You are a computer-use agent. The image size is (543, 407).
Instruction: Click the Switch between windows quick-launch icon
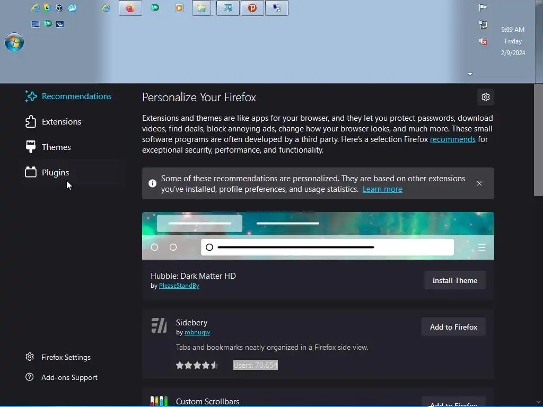click(x=60, y=24)
